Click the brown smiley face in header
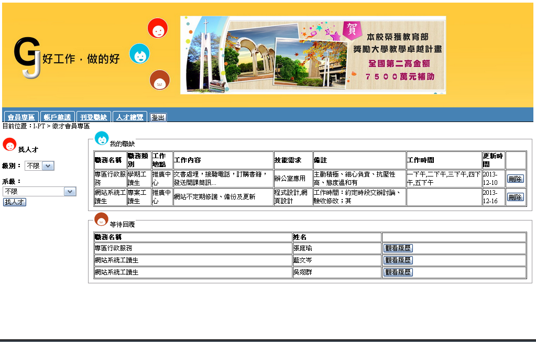This screenshot has width=536, height=342. click(159, 80)
